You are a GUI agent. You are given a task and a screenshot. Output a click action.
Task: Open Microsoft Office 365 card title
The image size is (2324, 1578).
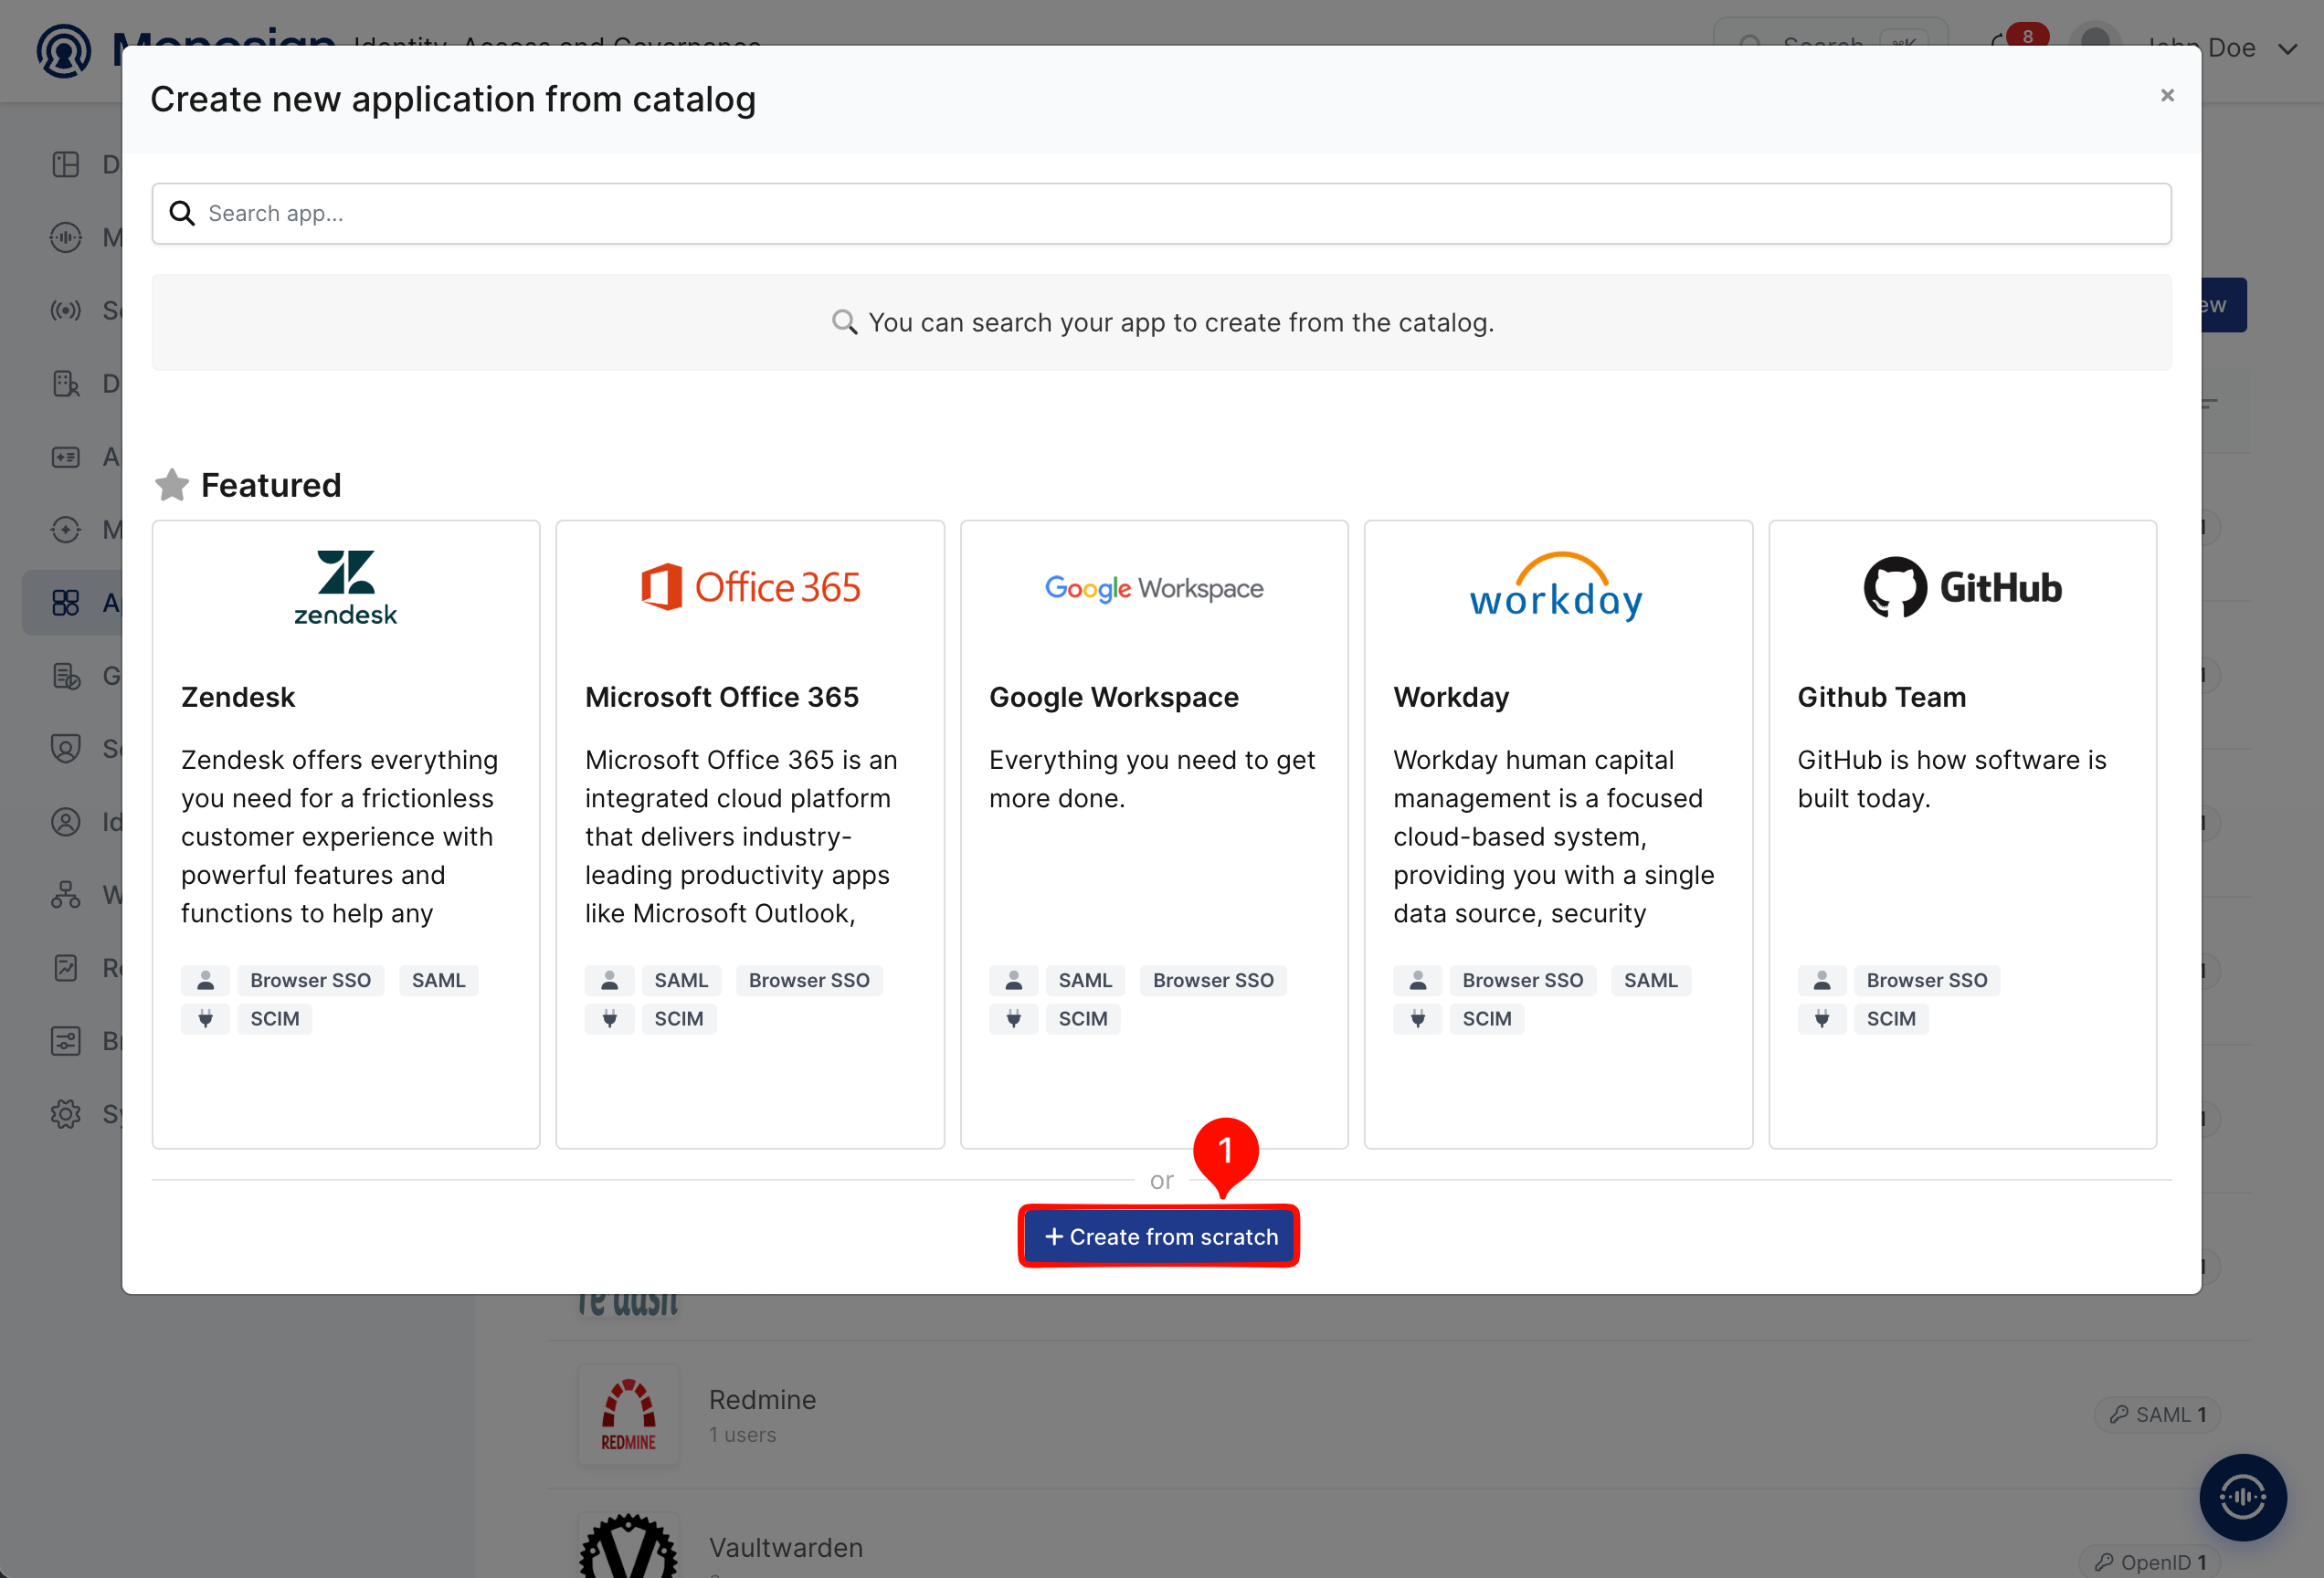coord(722,697)
